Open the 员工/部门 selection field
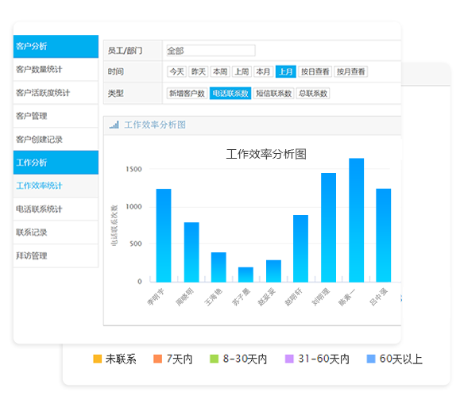464x411 pixels. (x=211, y=51)
